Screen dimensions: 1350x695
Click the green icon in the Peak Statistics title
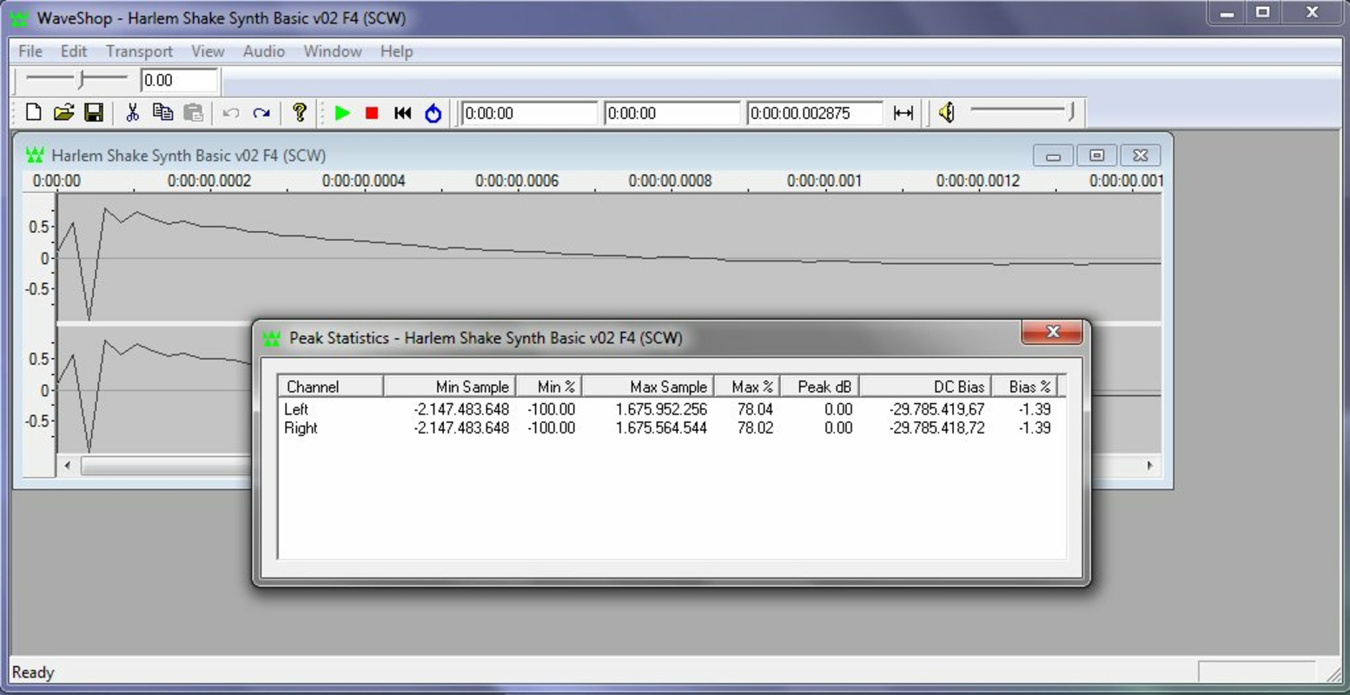coord(272,338)
